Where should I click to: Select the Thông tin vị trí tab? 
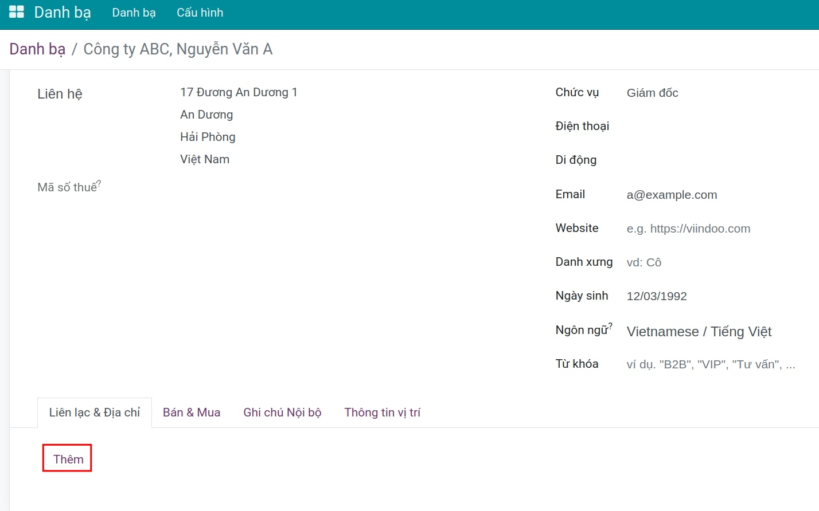point(382,412)
